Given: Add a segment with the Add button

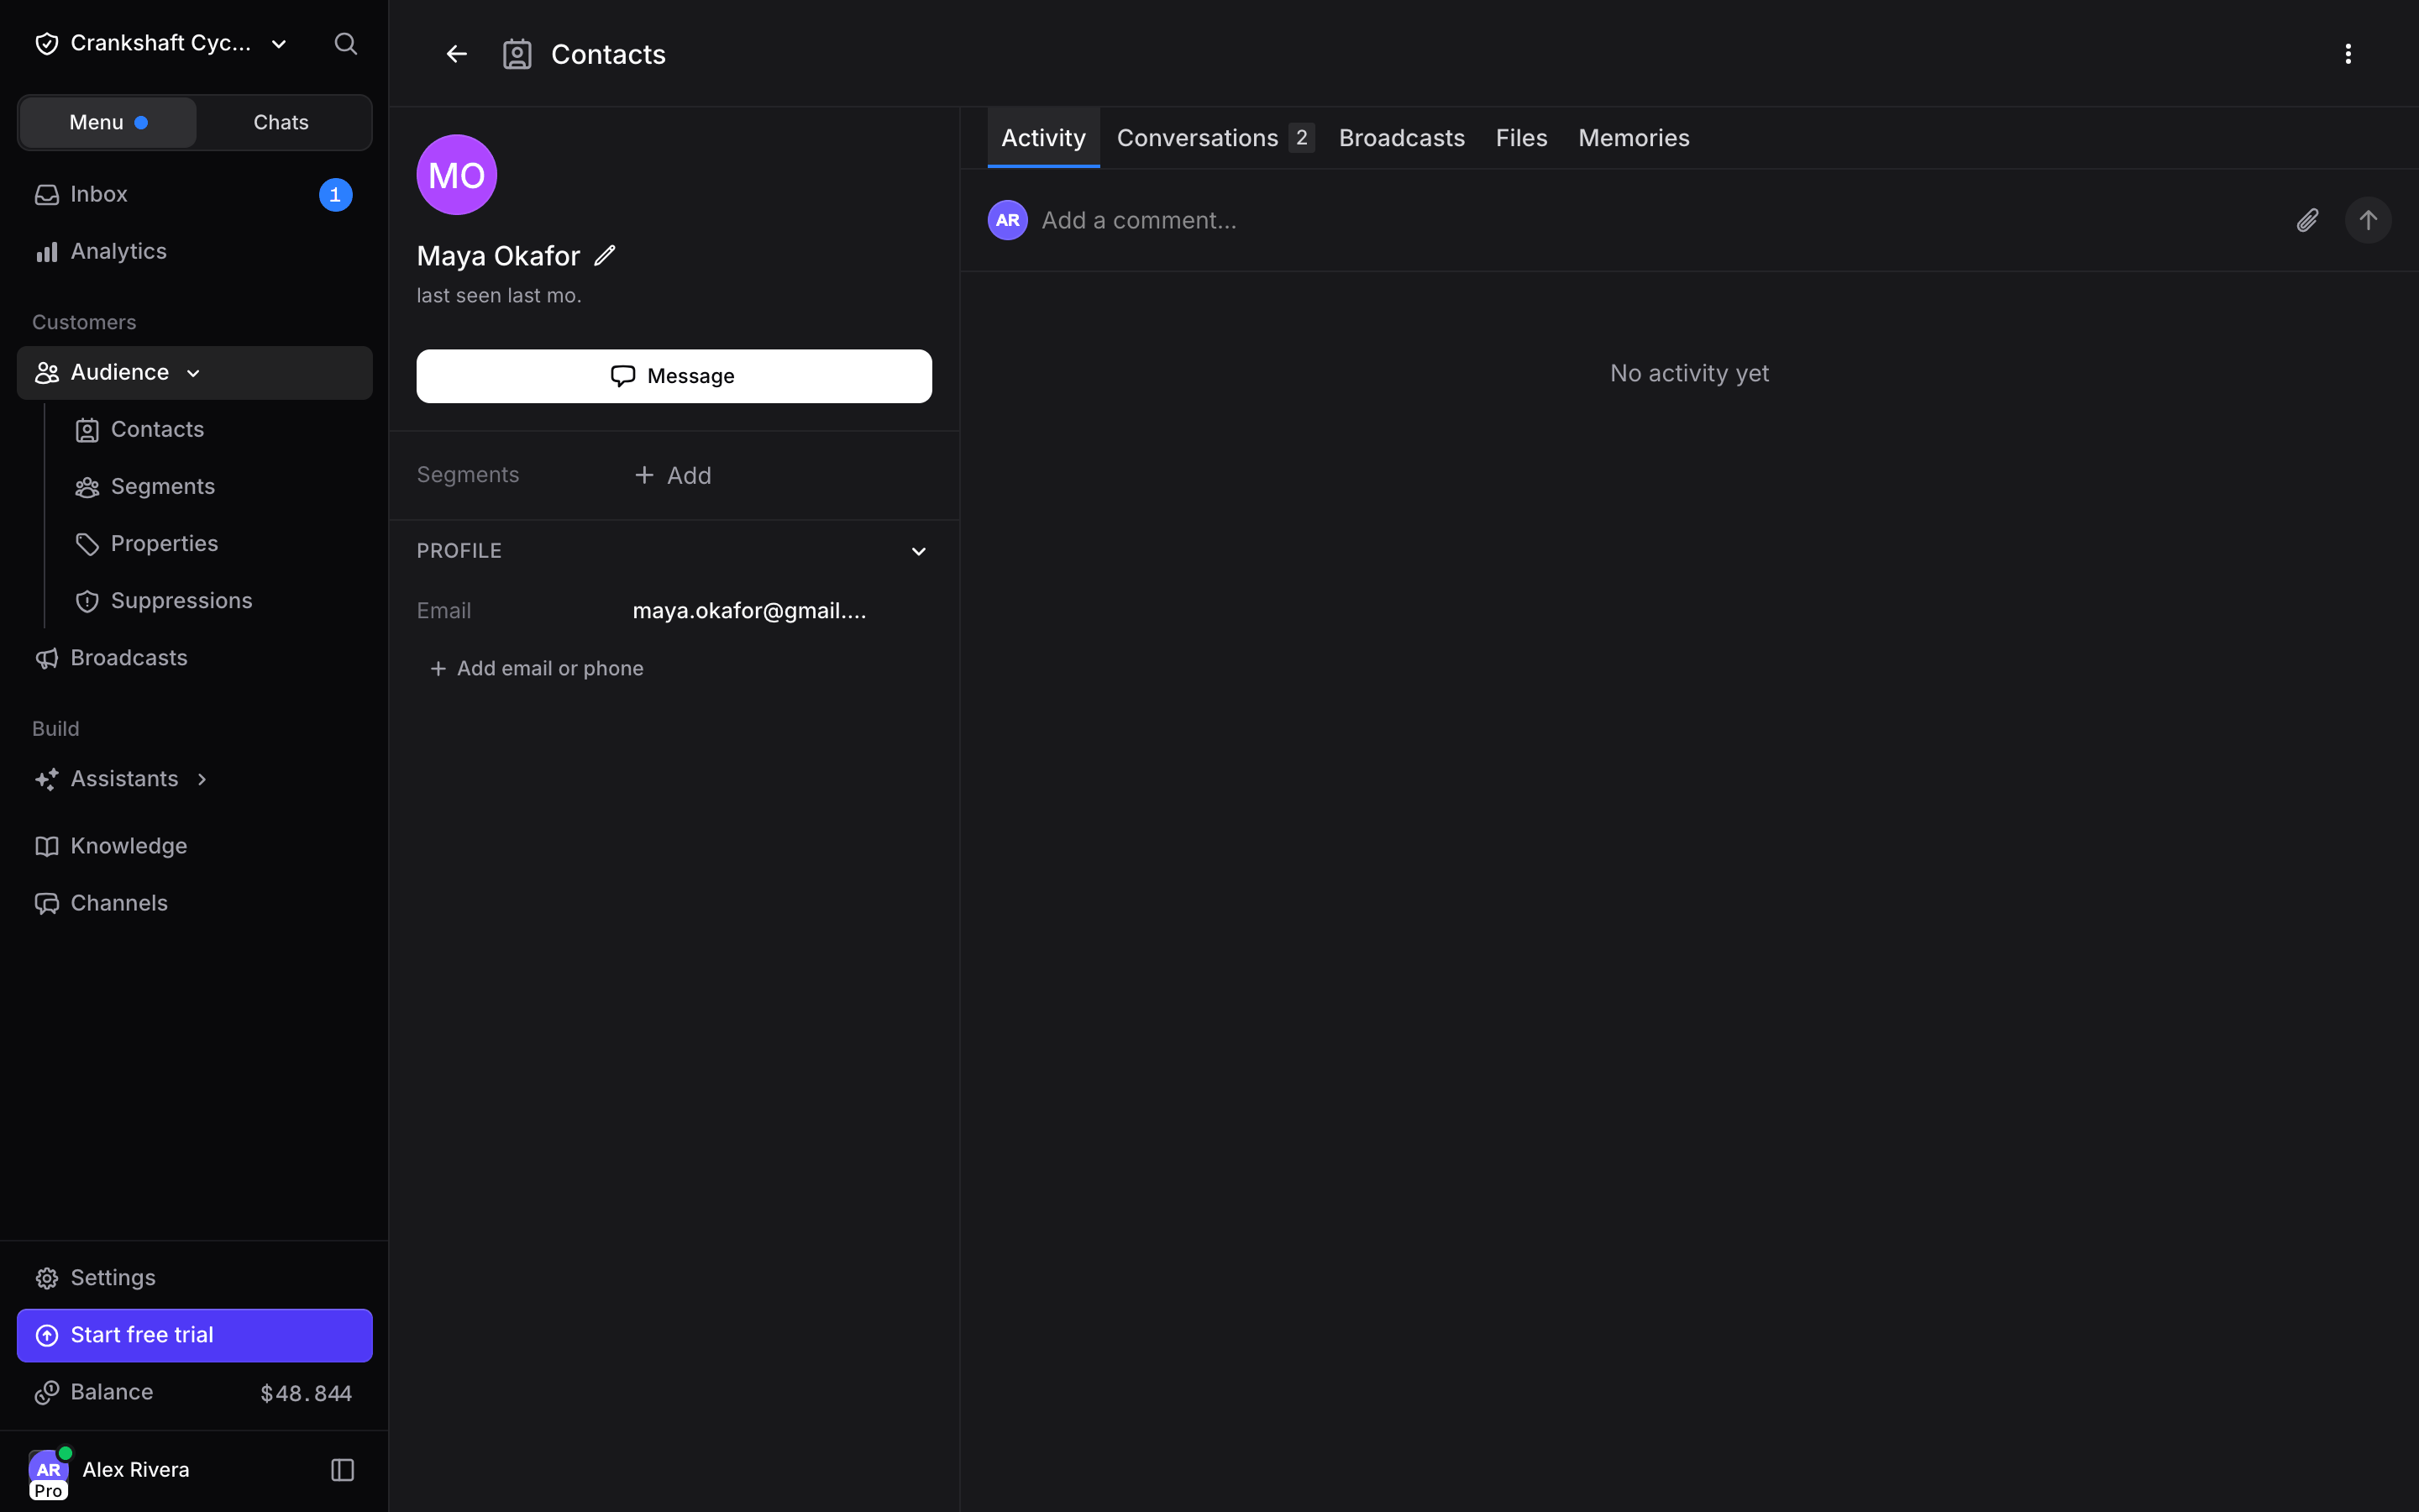Looking at the screenshot, I should tap(673, 475).
